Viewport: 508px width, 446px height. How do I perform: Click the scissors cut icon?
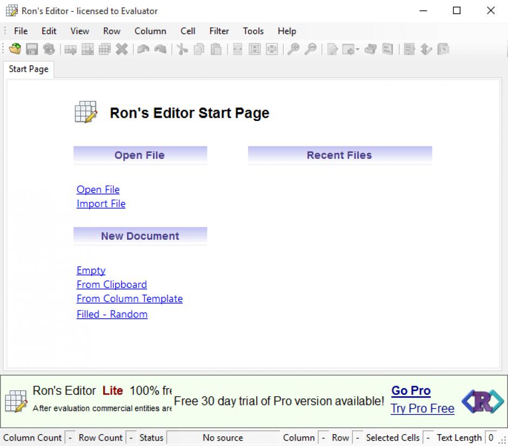click(182, 49)
